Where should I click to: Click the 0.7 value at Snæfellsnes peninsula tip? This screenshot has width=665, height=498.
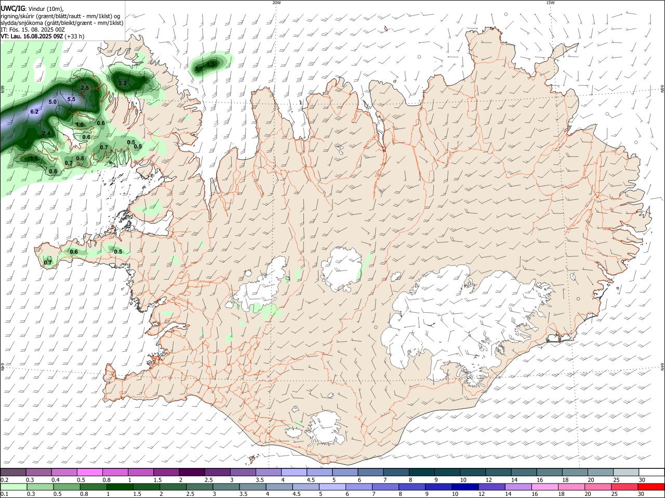coord(48,262)
